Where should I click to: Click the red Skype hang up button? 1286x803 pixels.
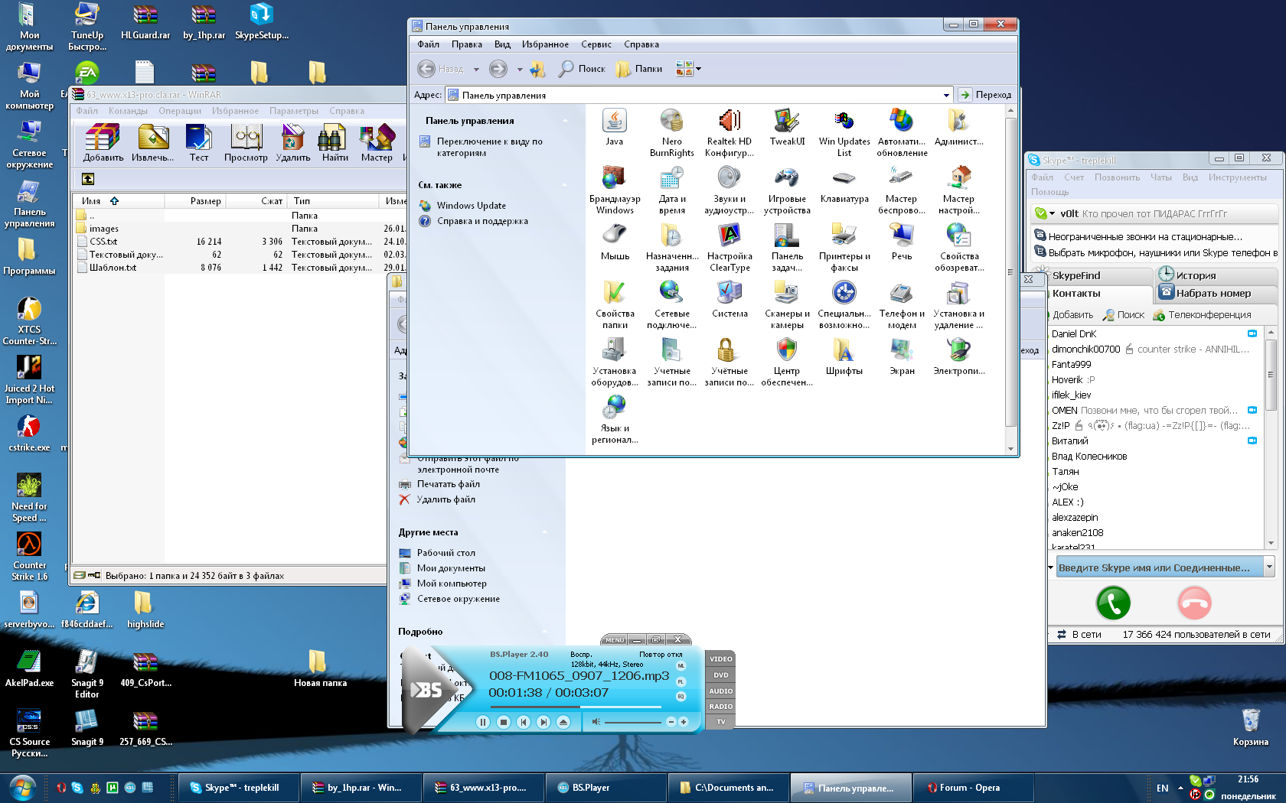[1194, 603]
